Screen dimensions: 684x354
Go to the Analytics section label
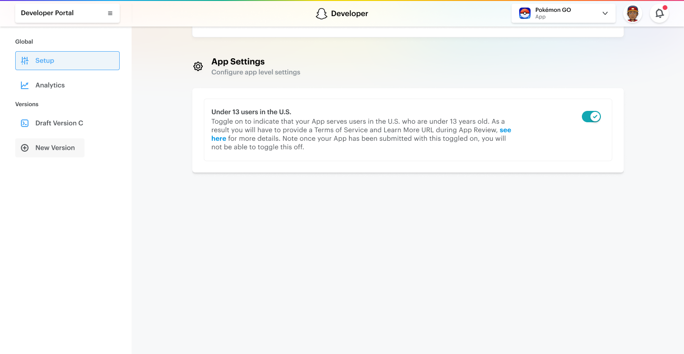click(50, 85)
